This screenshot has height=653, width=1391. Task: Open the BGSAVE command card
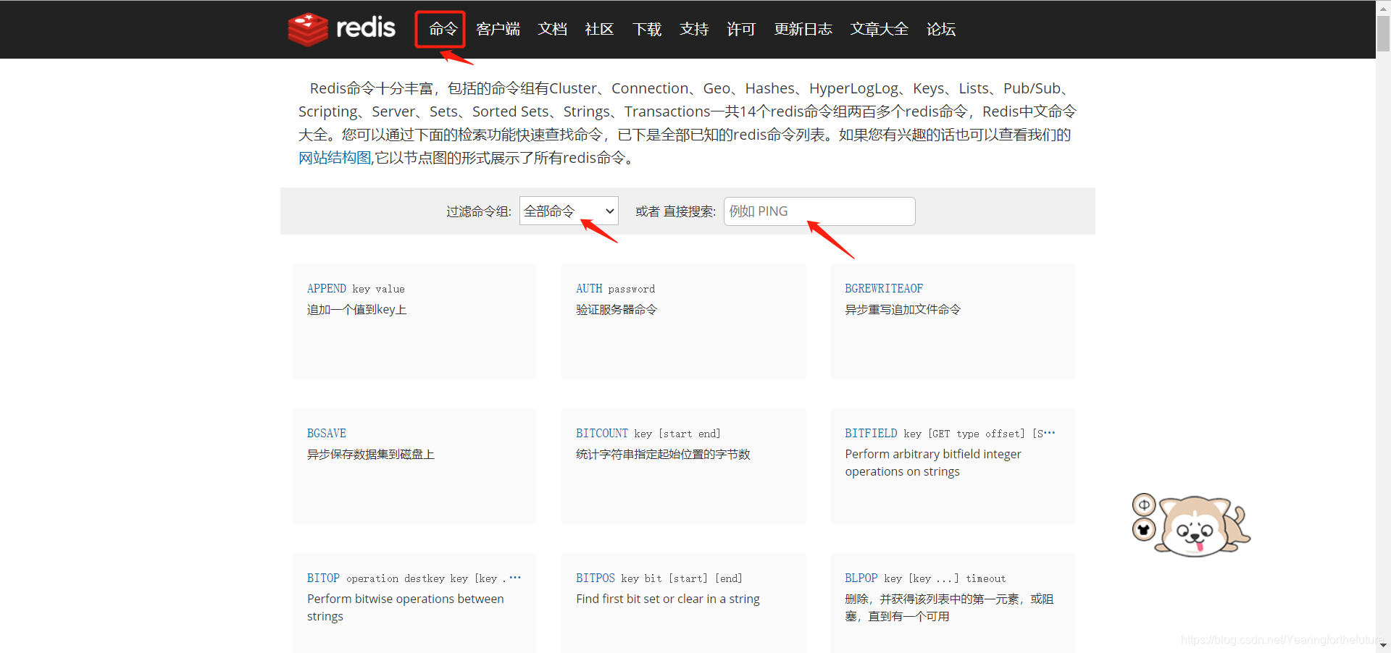[414, 466]
